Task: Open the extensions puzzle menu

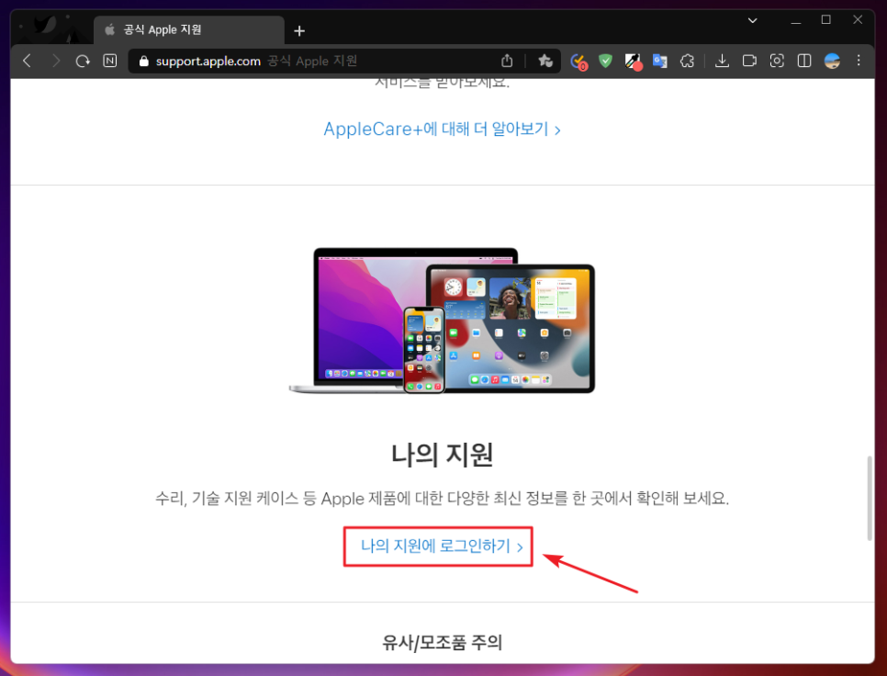Action: click(687, 61)
